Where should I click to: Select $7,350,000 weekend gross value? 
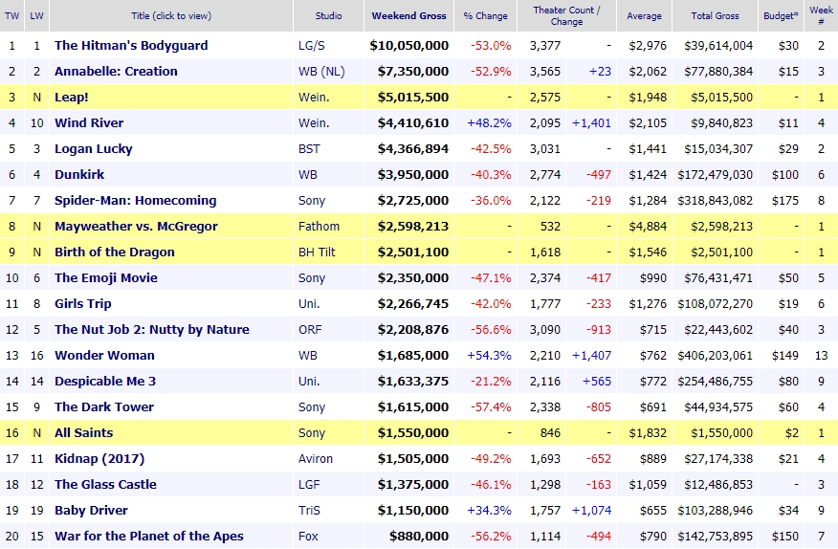[412, 71]
